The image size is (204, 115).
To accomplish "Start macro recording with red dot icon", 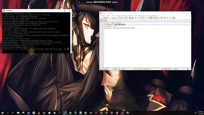I will coord(165,18).
